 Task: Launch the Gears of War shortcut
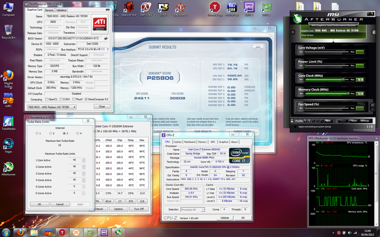point(129,9)
